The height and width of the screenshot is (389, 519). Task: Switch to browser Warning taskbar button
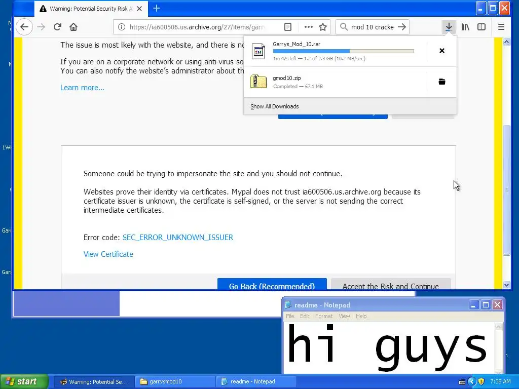(94, 382)
